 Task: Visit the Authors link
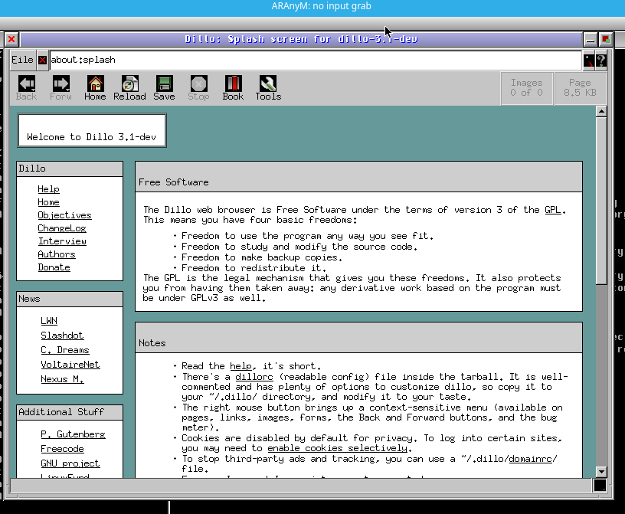[57, 254]
